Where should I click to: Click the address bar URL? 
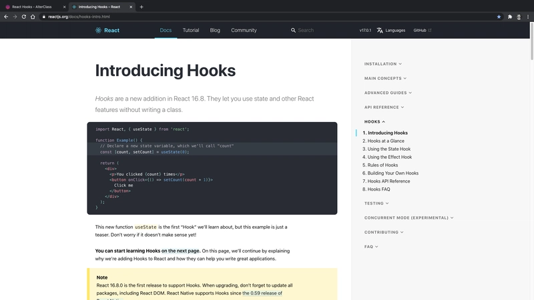79,17
